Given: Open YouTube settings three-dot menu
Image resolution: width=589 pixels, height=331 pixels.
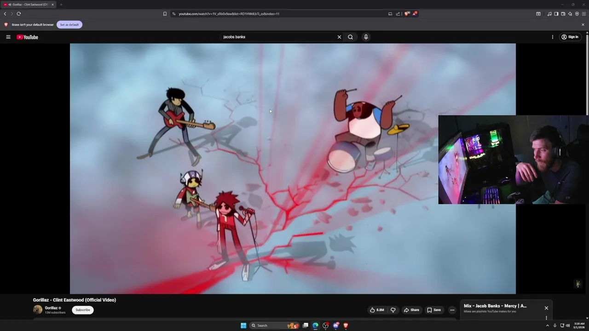Looking at the screenshot, I should 553,37.
